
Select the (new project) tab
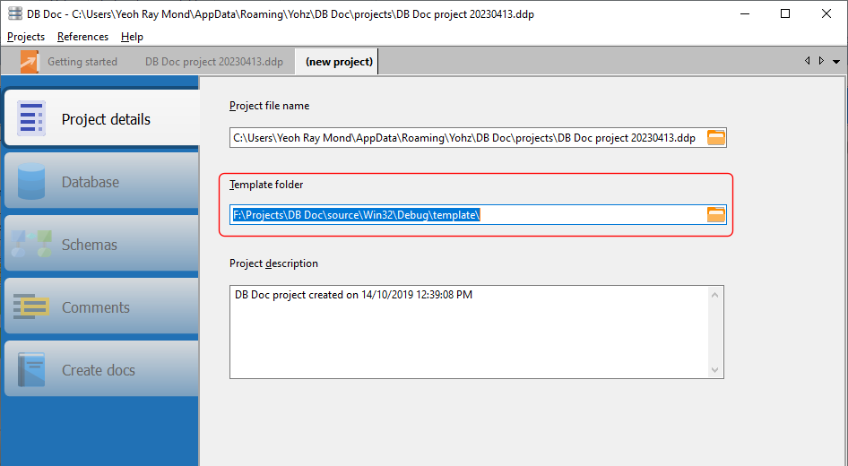(339, 62)
